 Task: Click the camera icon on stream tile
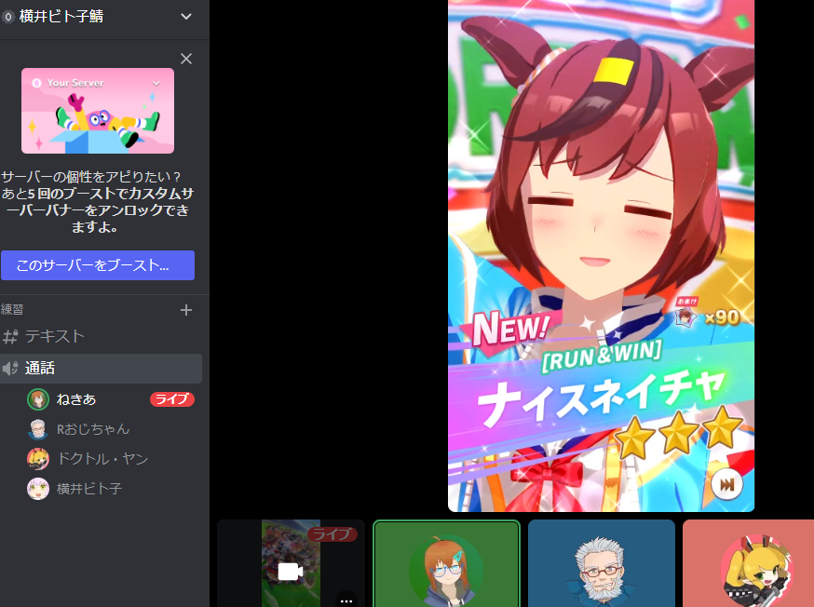pos(291,572)
